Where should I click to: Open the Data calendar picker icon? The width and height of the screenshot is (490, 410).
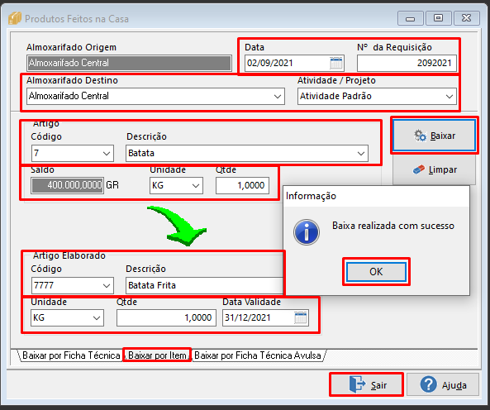336,63
